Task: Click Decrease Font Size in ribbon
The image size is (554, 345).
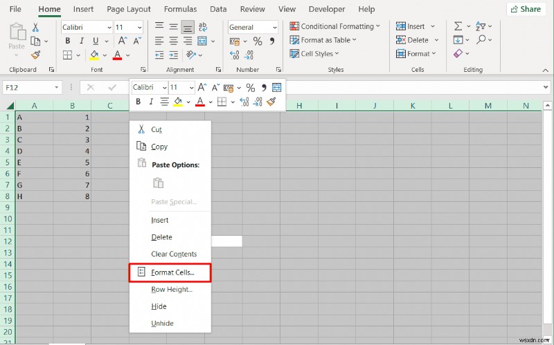Action: (137, 41)
